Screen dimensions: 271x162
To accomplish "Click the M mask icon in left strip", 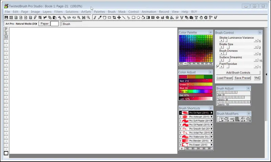I will click(6, 37).
